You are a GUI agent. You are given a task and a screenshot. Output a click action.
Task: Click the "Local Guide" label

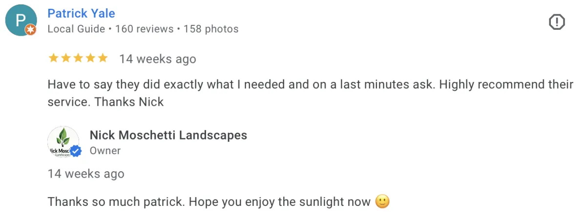coord(76,29)
